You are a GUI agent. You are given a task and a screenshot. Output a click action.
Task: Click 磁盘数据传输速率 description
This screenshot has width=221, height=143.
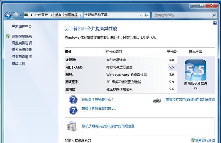tap(119, 89)
